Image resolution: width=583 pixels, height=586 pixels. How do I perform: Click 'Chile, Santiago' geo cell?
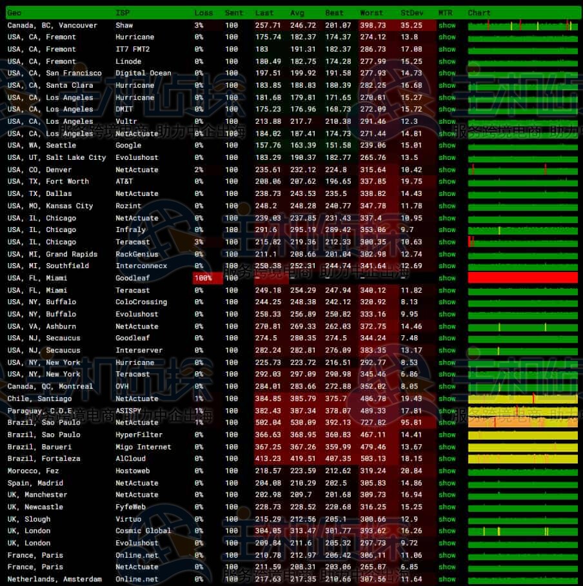click(x=39, y=399)
